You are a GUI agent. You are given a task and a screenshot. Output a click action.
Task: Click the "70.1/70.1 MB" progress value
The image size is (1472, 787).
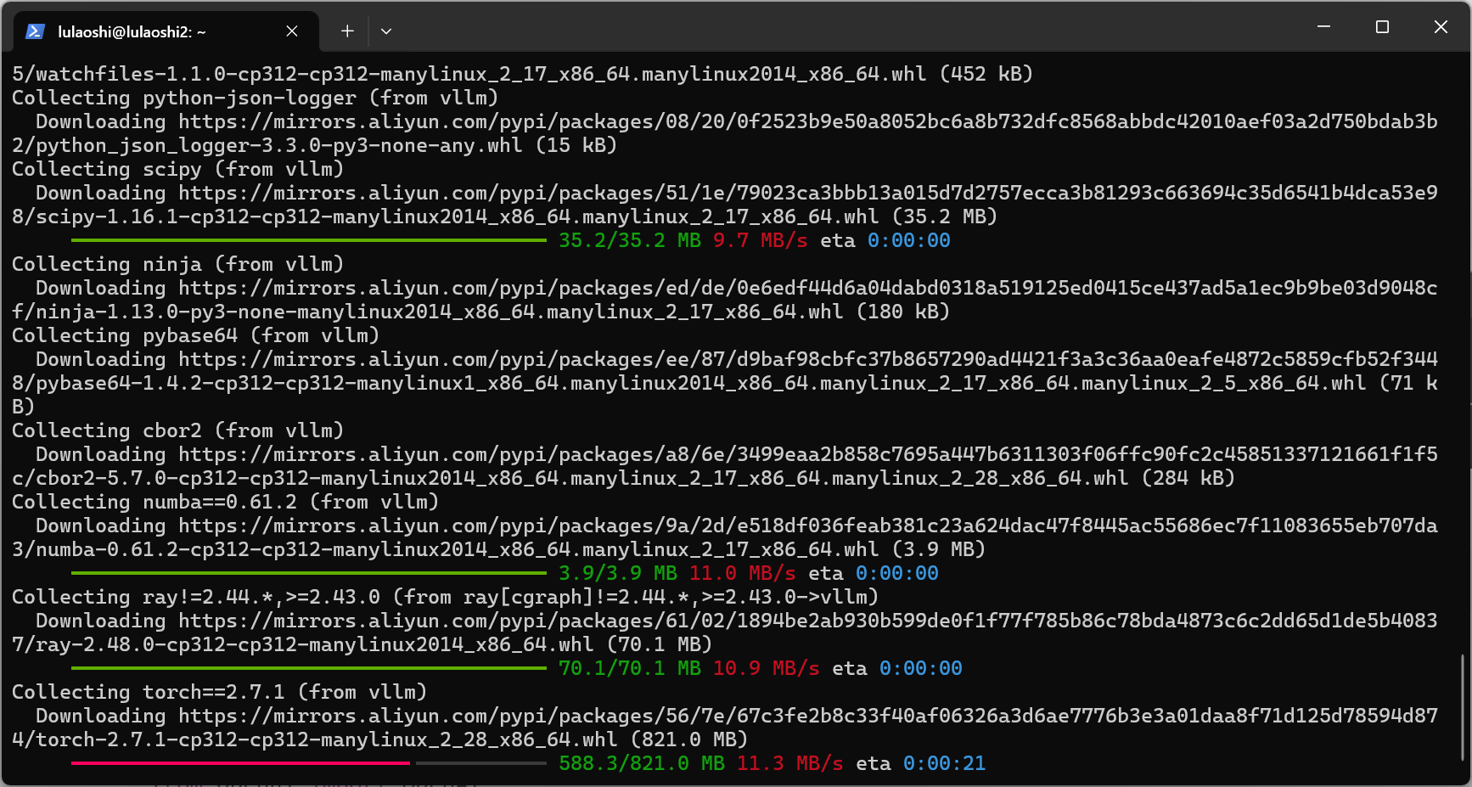point(630,669)
